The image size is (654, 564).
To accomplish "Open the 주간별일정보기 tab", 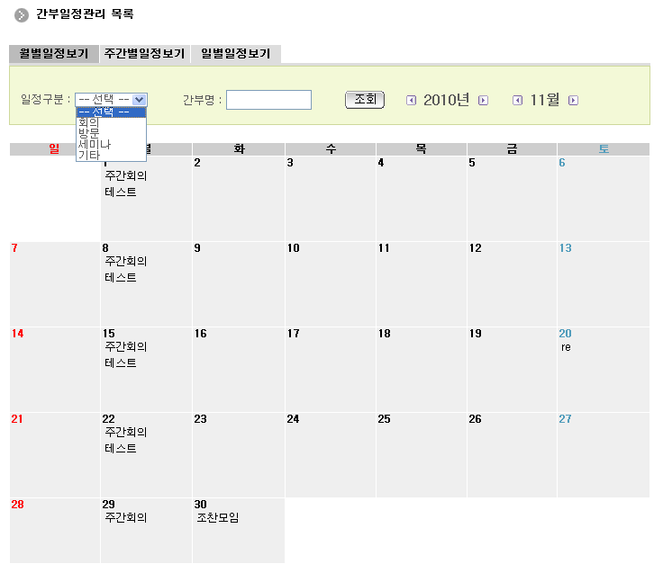I will pyautogui.click(x=144, y=54).
